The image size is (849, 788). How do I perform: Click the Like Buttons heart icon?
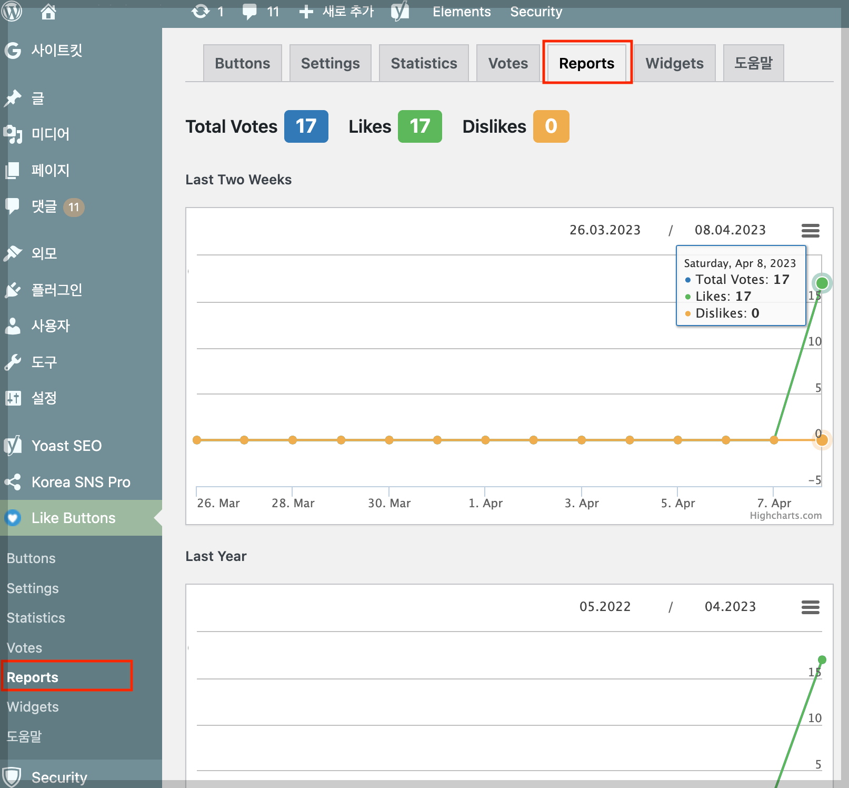coord(13,518)
